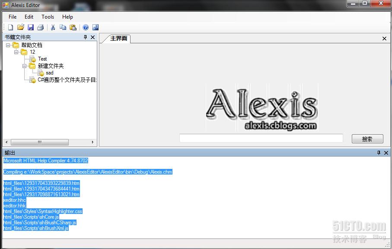Click the tree panel scrollbar left arrow
Viewport: 392px width, 249px height.
[x=6, y=142]
